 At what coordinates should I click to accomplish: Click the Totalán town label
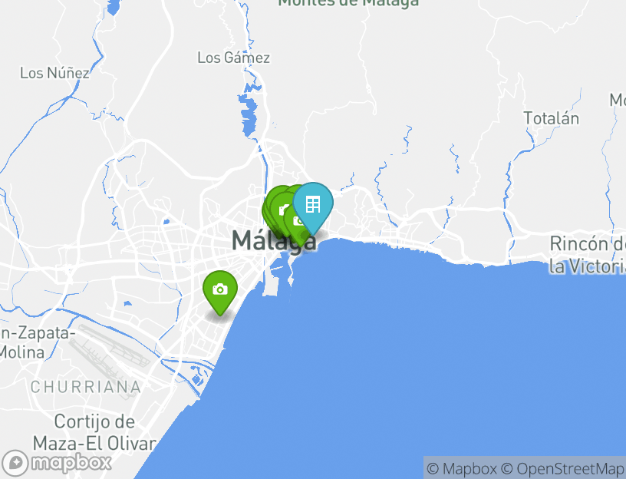[x=551, y=118]
